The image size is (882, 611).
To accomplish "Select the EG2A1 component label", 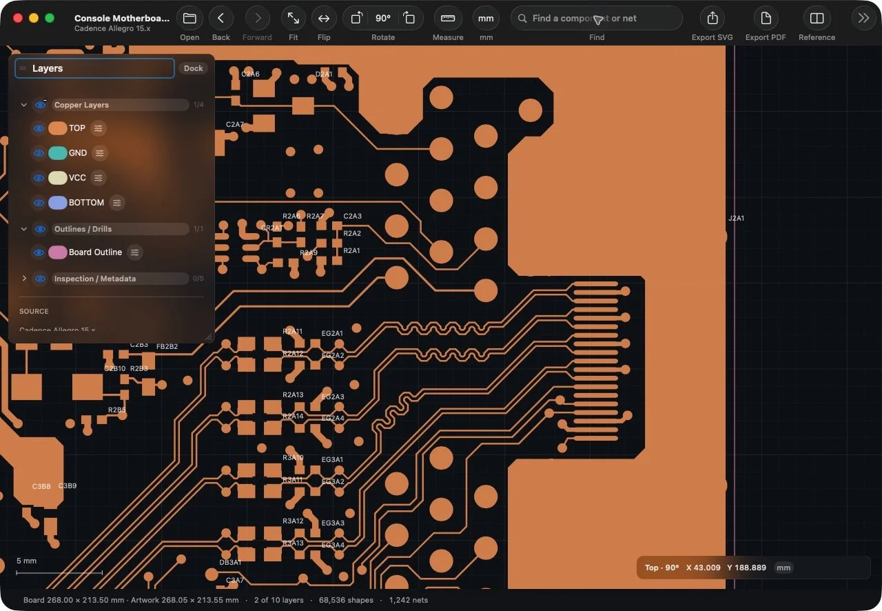I will pyautogui.click(x=333, y=334).
